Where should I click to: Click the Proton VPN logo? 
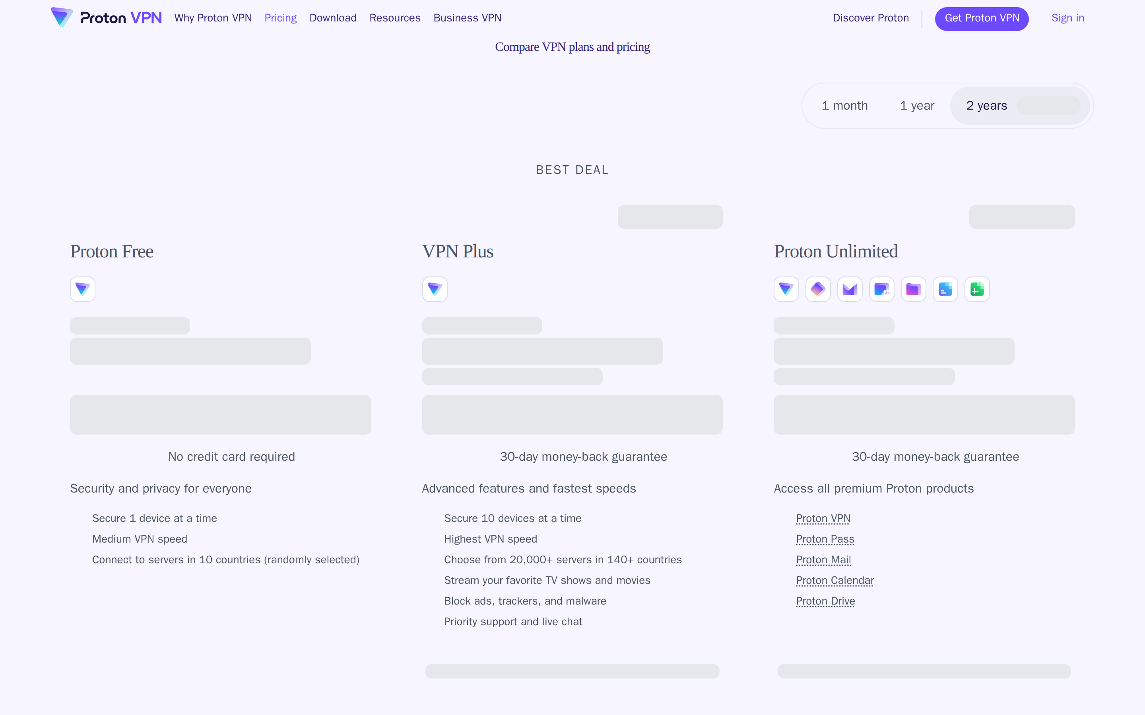click(x=107, y=18)
